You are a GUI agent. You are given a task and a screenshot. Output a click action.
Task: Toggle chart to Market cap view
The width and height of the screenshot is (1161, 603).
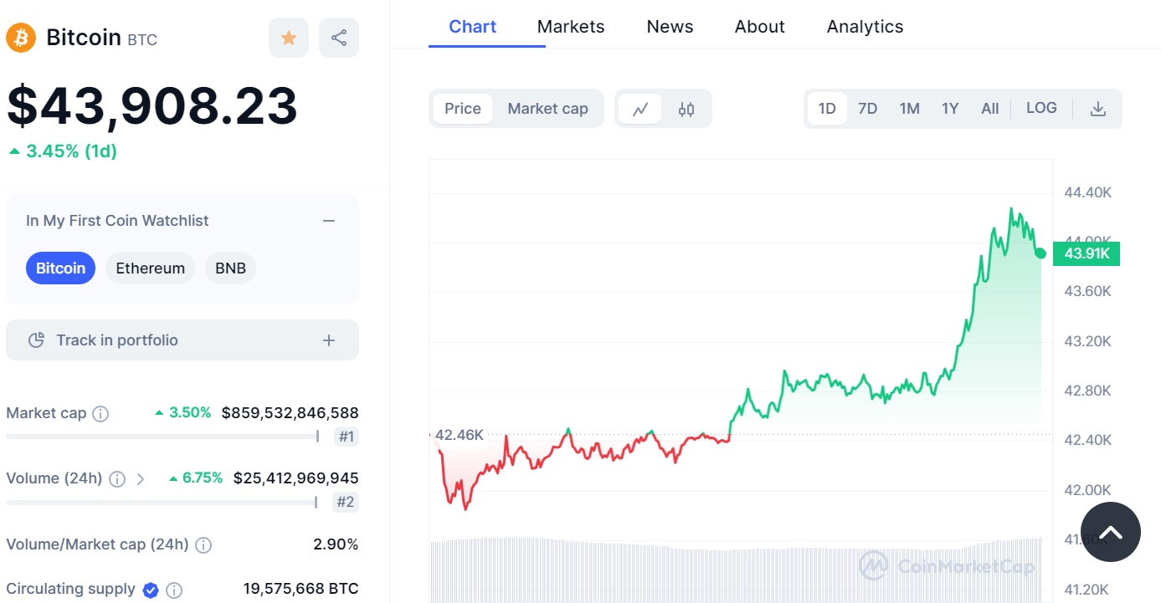point(547,109)
